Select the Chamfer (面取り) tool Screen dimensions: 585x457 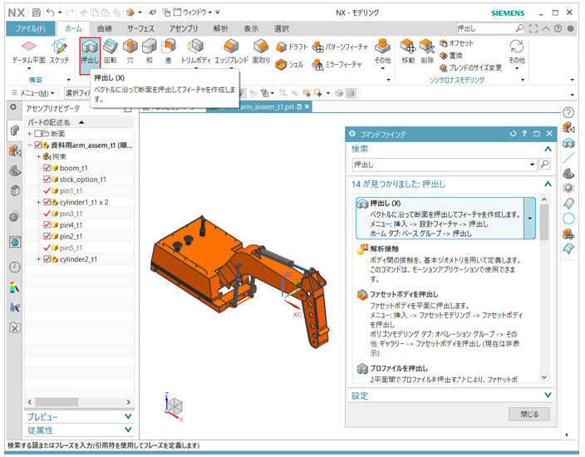click(x=261, y=52)
